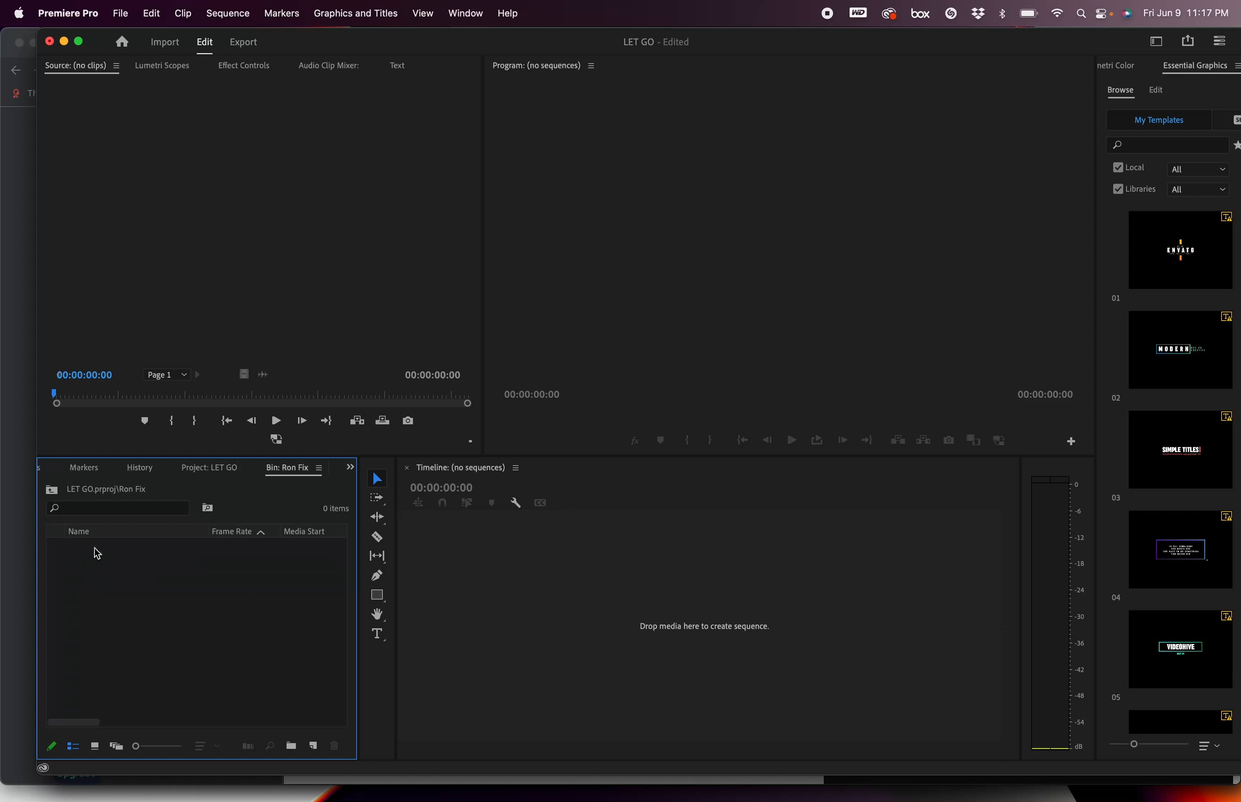Viewport: 1241px width, 802px height.
Task: Toggle Snap in Timeline
Action: pos(442,503)
